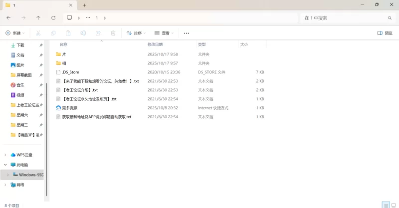Click the Cut scissors icon
Image resolution: width=399 pixels, height=208 pixels.
38,33
